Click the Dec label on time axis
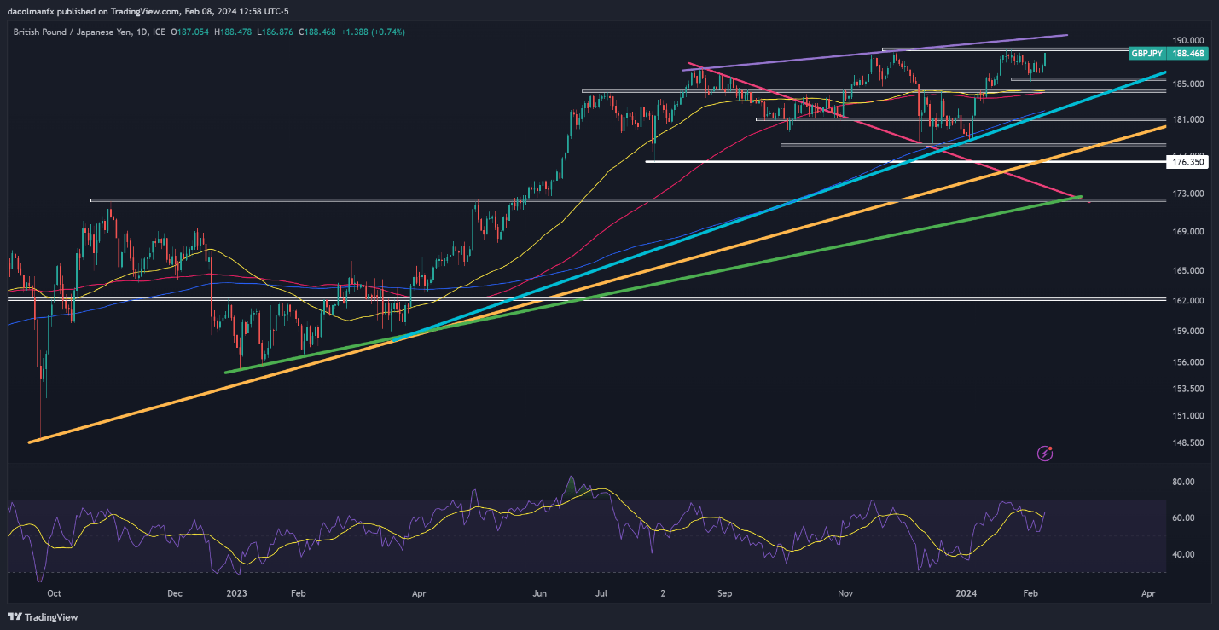 point(174,592)
